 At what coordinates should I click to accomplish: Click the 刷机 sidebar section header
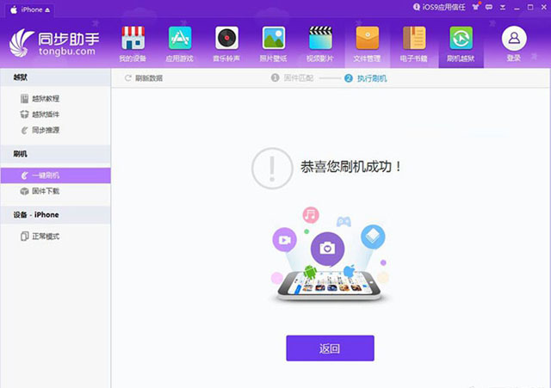coord(55,154)
